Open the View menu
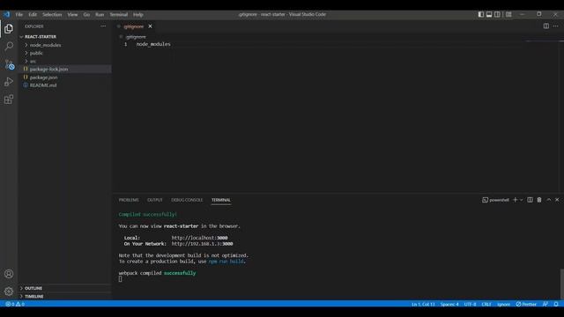The width and height of the screenshot is (564, 317). coord(72,15)
